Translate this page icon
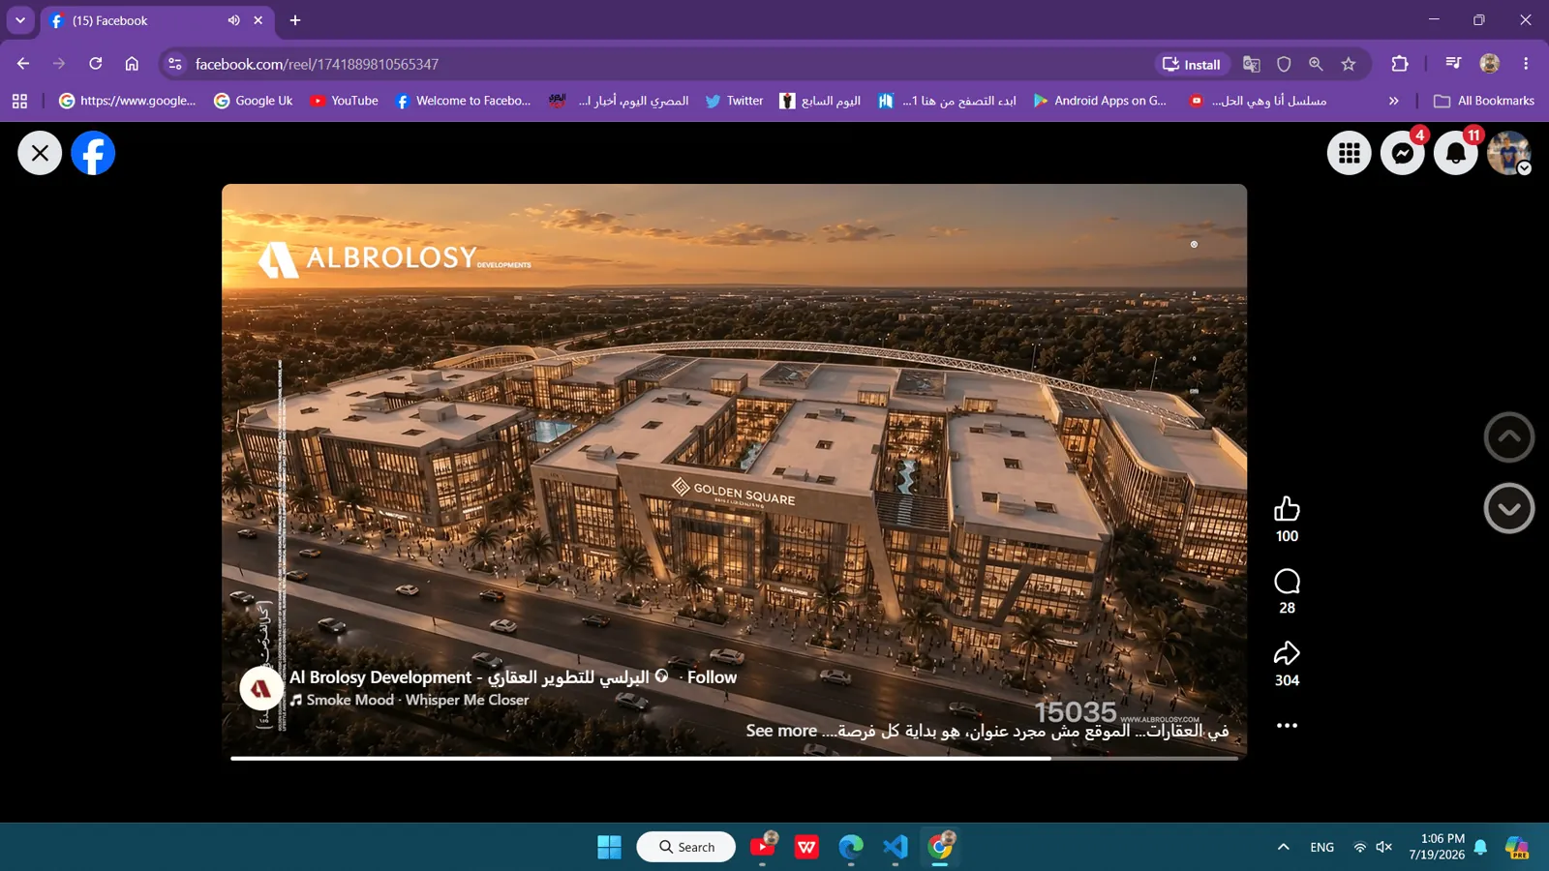The height and width of the screenshot is (871, 1549). pos(1251,64)
